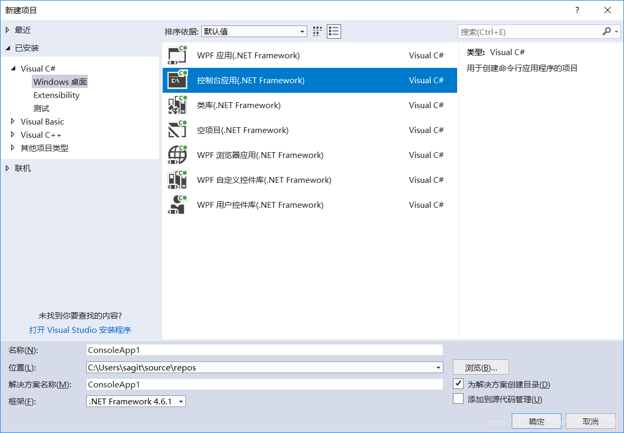Toggle 为解决方案创建目录 checkbox

click(458, 384)
